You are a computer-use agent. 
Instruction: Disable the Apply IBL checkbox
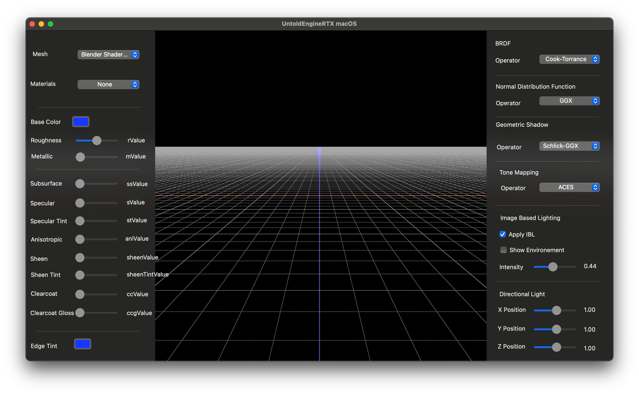pyautogui.click(x=503, y=234)
